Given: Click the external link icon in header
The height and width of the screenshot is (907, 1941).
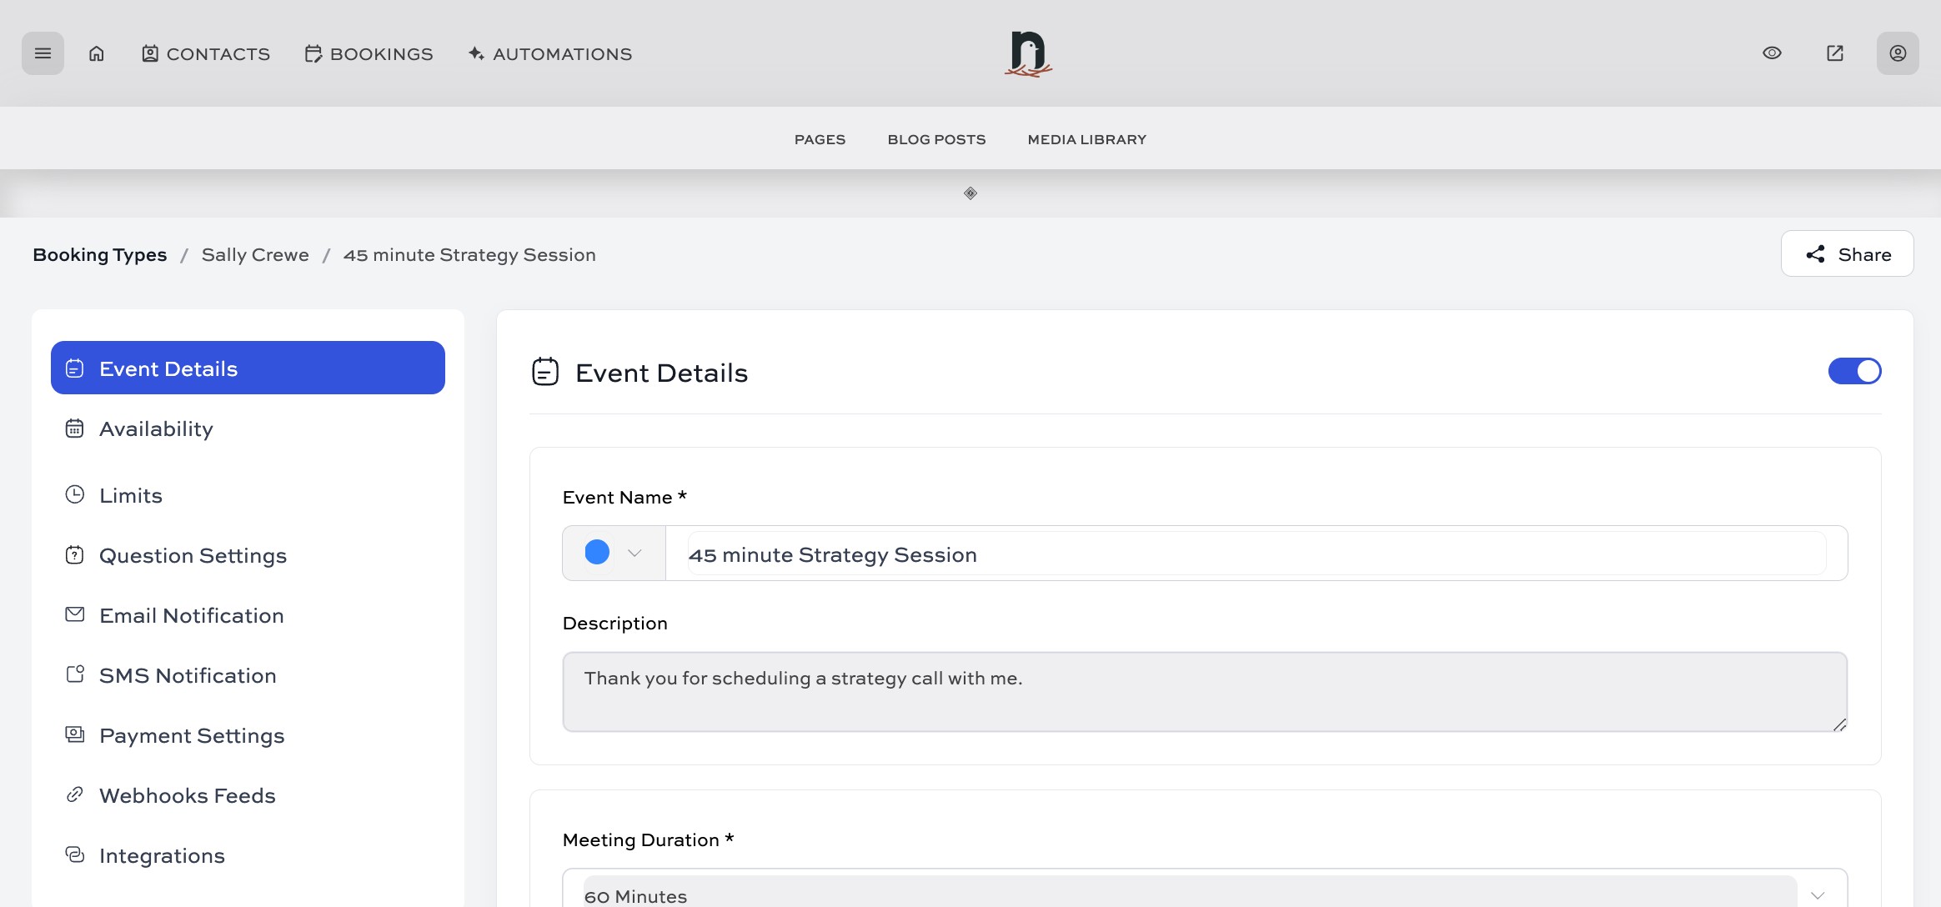Looking at the screenshot, I should coord(1833,53).
